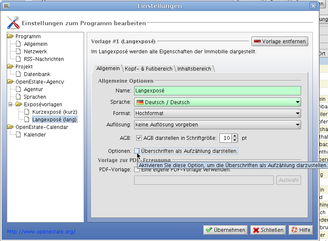Click the document icon beside Kalender
Image resolution: width=328 pixels, height=241 pixels.
coord(19,135)
